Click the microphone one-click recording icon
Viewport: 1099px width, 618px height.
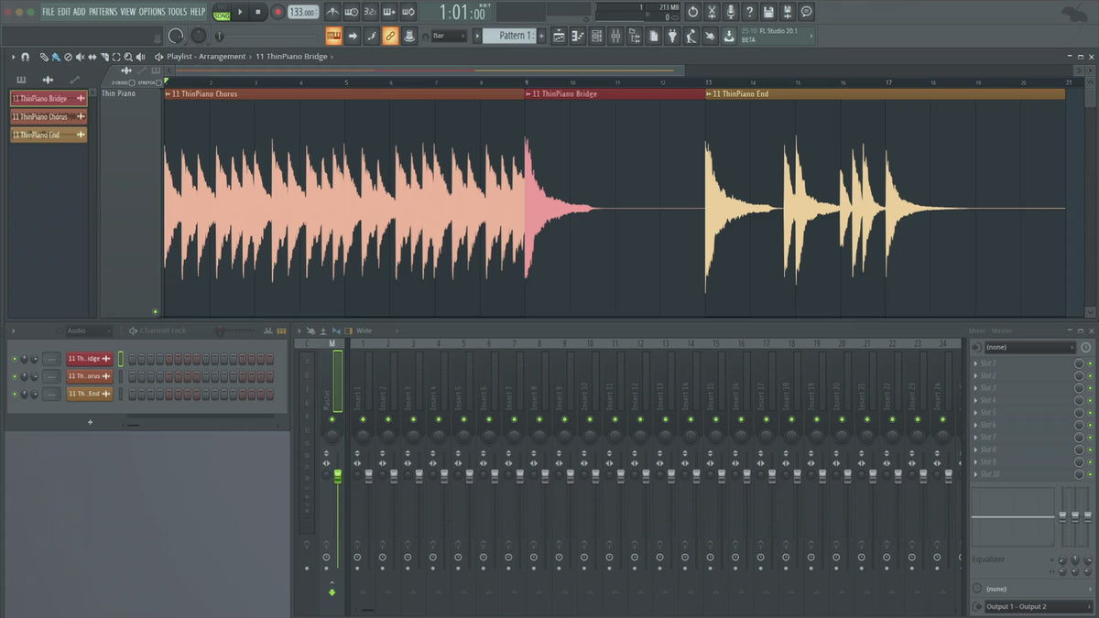pos(730,12)
